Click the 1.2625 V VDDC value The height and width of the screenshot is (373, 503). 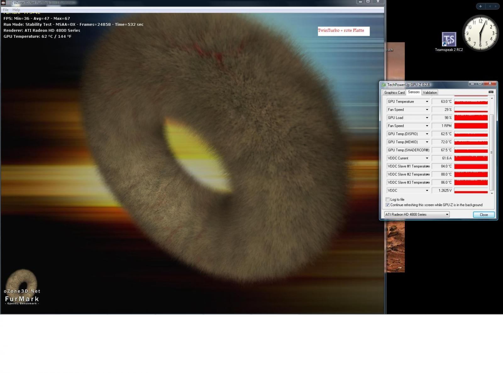pos(442,191)
